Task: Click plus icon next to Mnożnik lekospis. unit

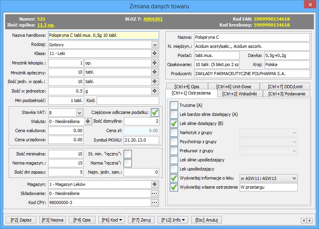Action: coord(154,63)
